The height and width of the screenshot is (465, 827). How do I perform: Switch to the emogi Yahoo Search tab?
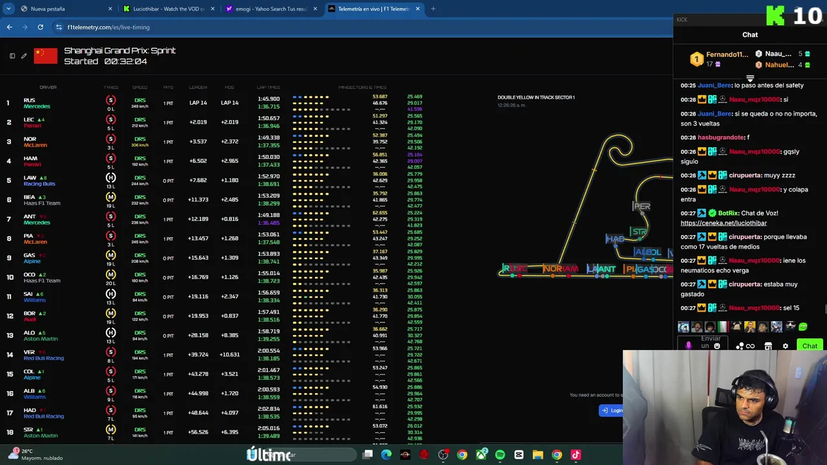[270, 9]
